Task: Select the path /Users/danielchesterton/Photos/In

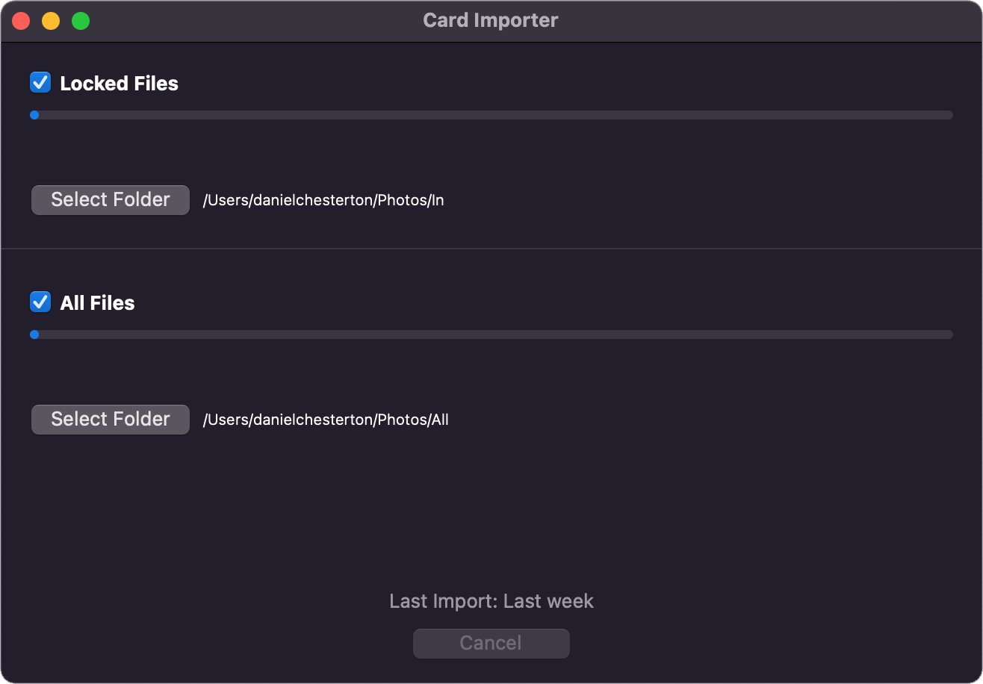Action: (323, 200)
